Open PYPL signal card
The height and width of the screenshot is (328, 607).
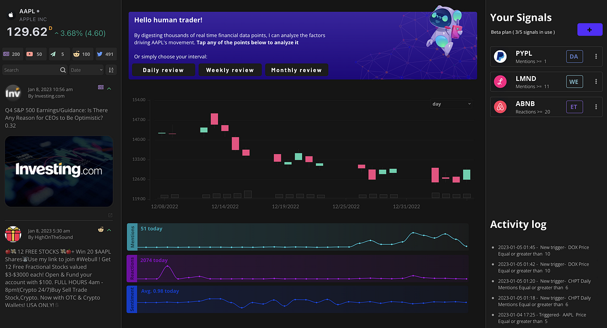point(546,56)
